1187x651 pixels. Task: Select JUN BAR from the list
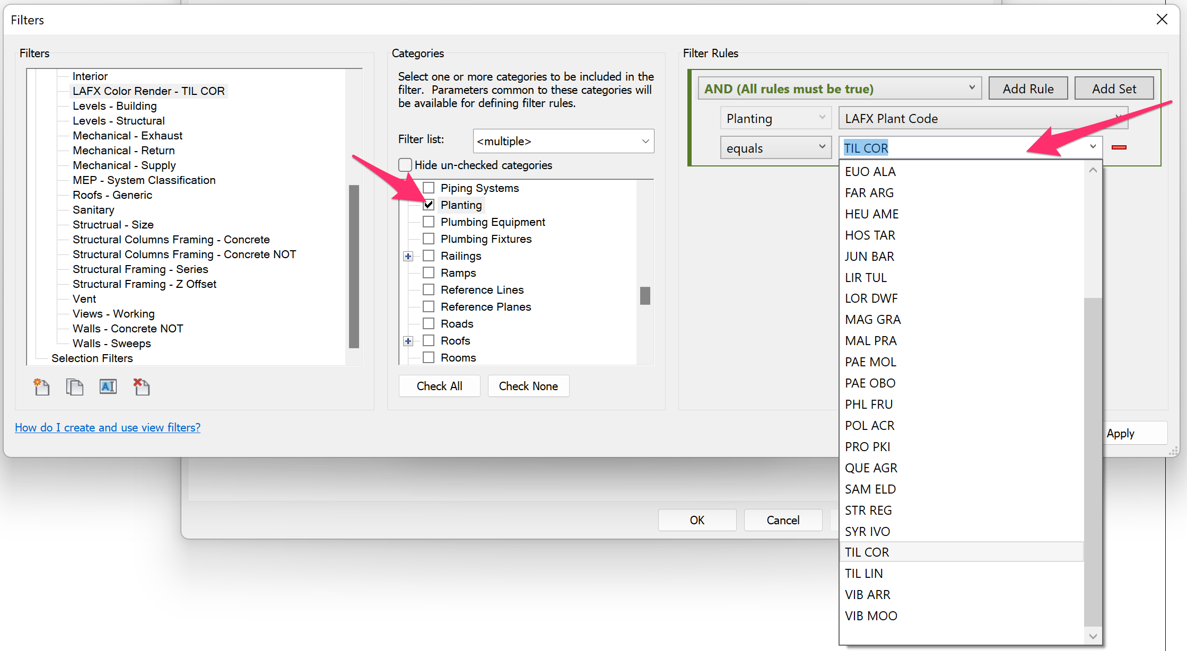[x=961, y=257]
